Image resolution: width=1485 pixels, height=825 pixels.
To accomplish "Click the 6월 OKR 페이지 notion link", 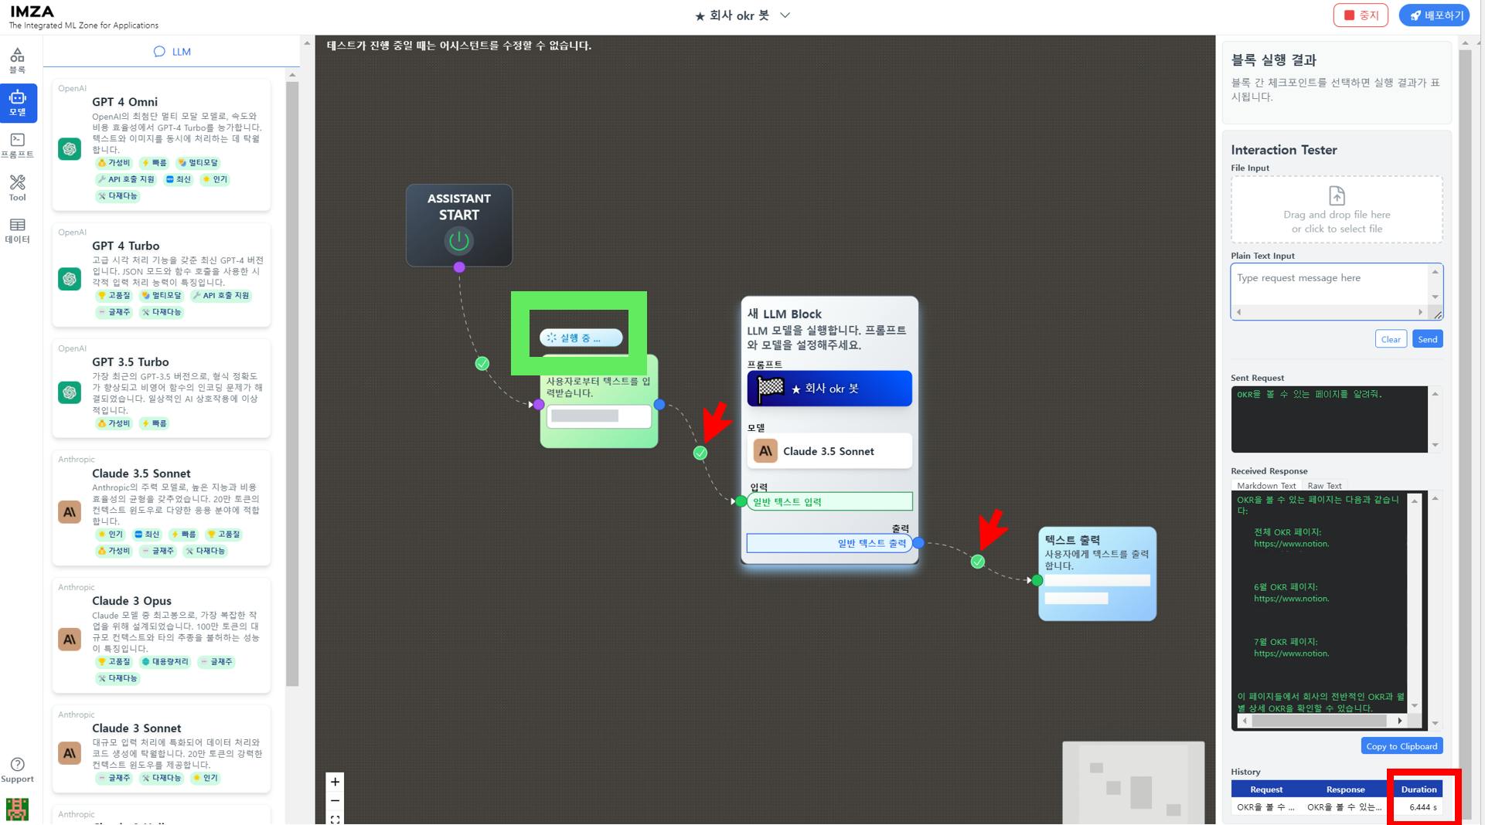I will tap(1291, 599).
